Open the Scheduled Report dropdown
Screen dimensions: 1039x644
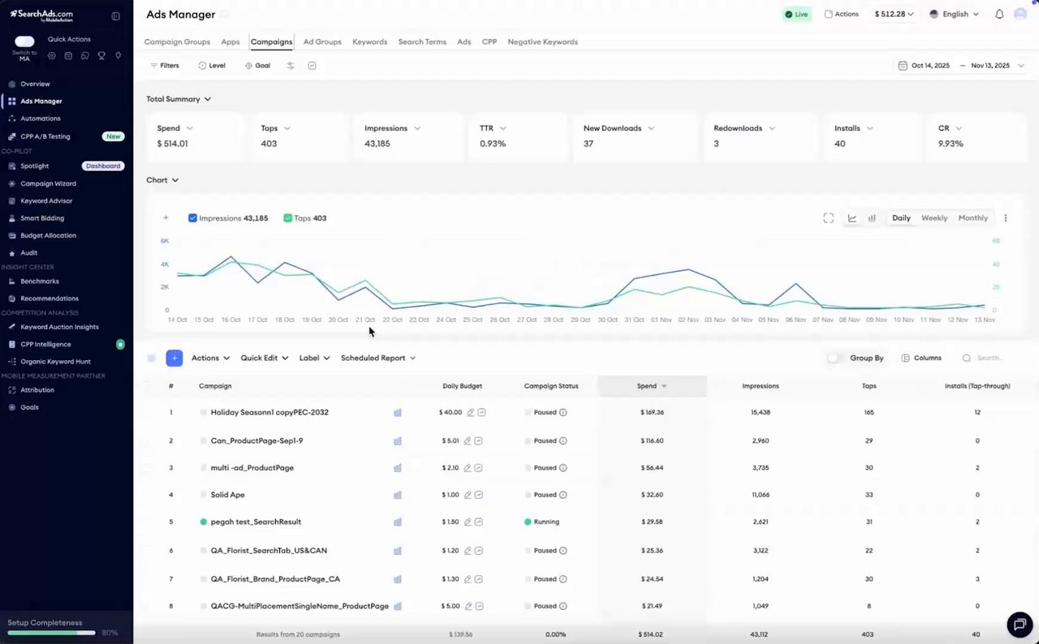378,358
